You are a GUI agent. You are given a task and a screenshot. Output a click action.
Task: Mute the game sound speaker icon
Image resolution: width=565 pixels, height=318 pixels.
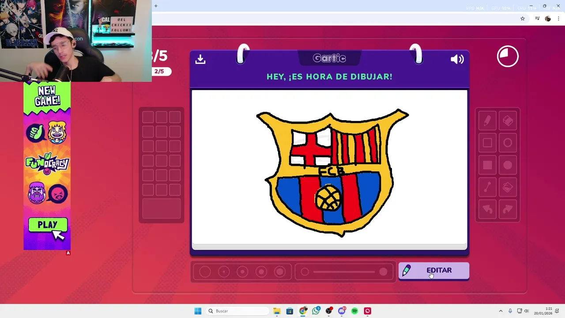[x=457, y=59]
